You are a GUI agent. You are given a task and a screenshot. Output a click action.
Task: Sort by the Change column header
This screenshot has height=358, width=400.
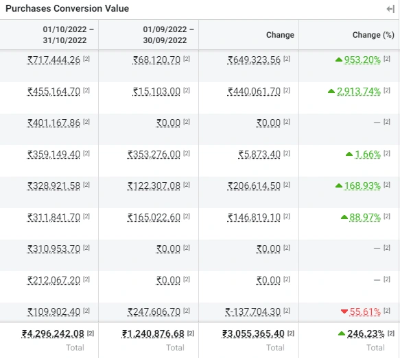[280, 35]
